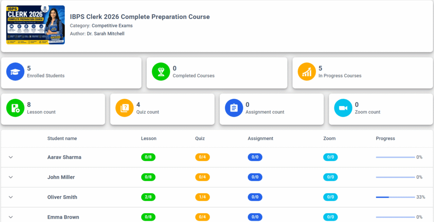Screen dimensions: 434x222
Task: Click John Miller's 0/4 quiz badge
Action: coord(202,177)
